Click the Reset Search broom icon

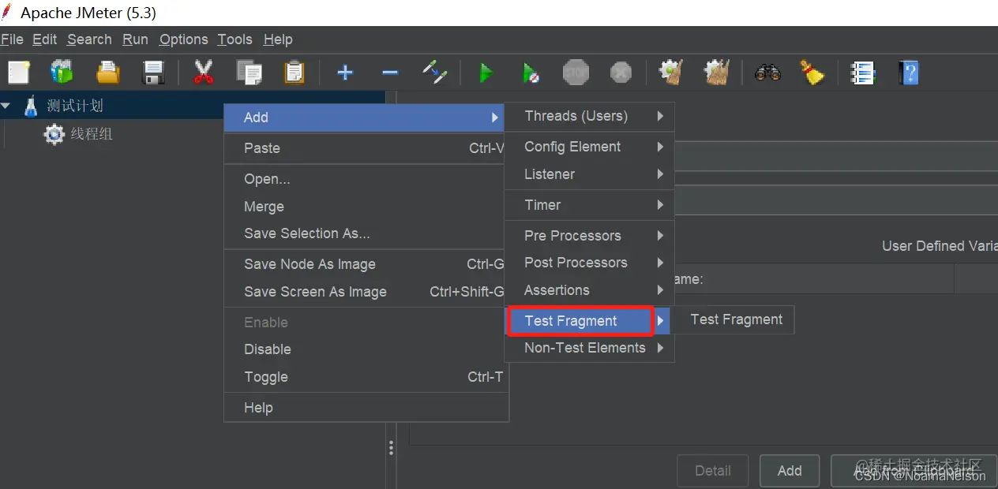812,73
